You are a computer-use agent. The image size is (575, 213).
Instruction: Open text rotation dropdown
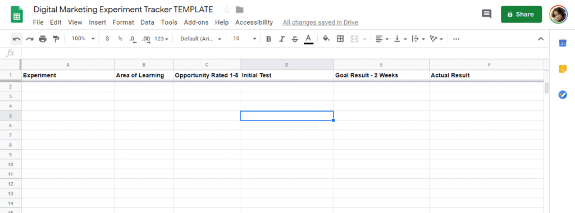[436, 39]
